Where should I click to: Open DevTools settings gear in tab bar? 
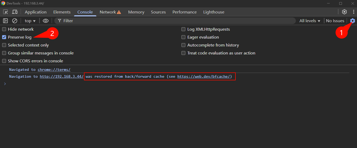[344, 12]
